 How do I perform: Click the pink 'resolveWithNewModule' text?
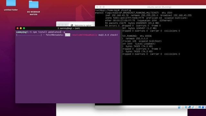click(x=84, y=35)
